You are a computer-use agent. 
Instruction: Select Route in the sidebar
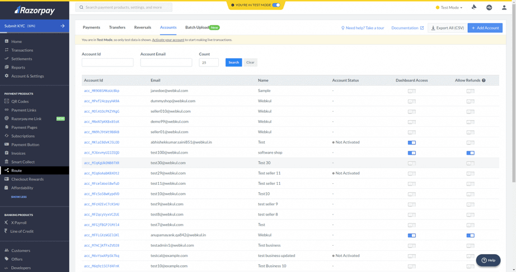click(35, 170)
